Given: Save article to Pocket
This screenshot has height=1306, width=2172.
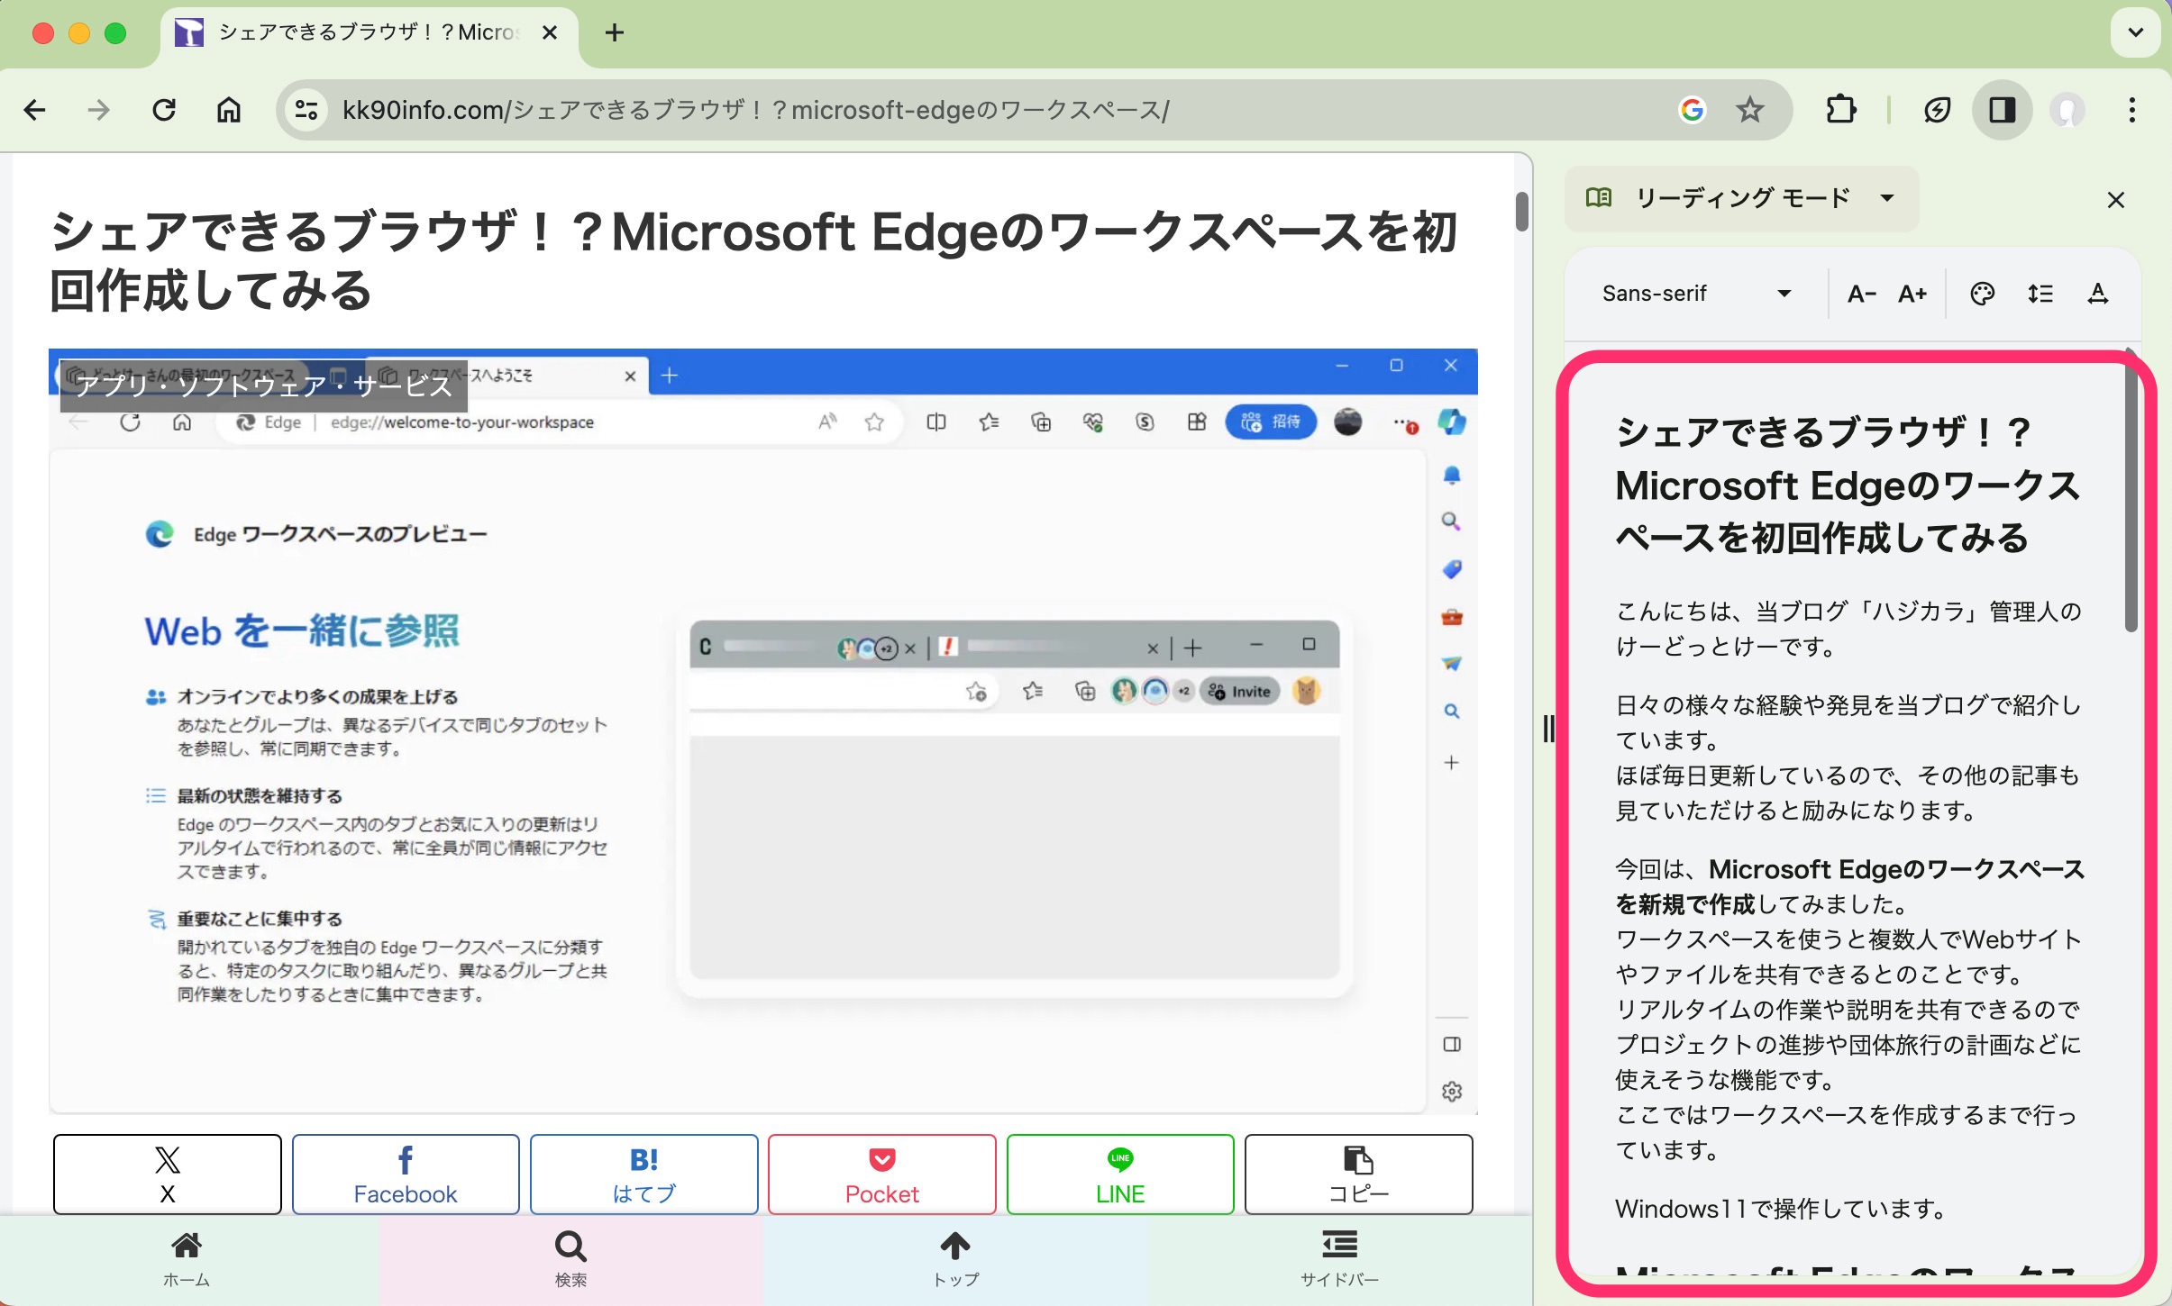Looking at the screenshot, I should pyautogui.click(x=881, y=1174).
